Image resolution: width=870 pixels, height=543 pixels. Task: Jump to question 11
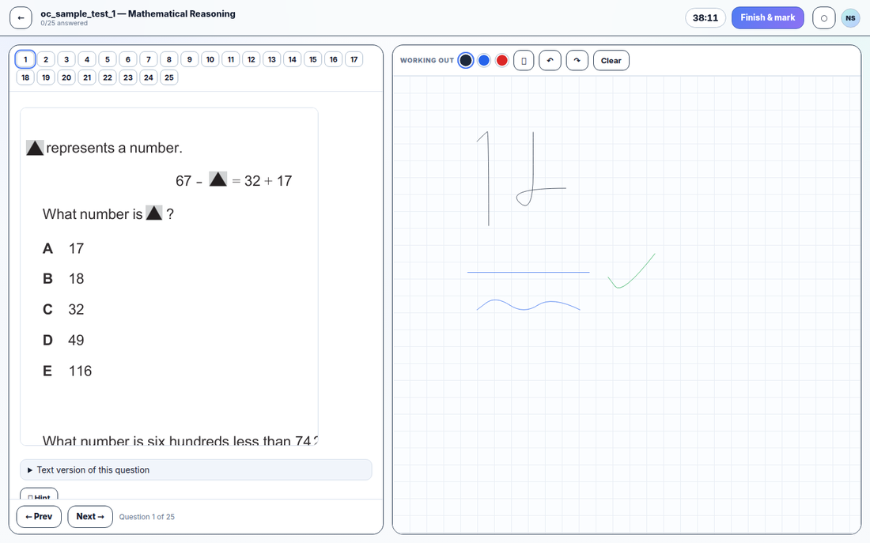231,59
